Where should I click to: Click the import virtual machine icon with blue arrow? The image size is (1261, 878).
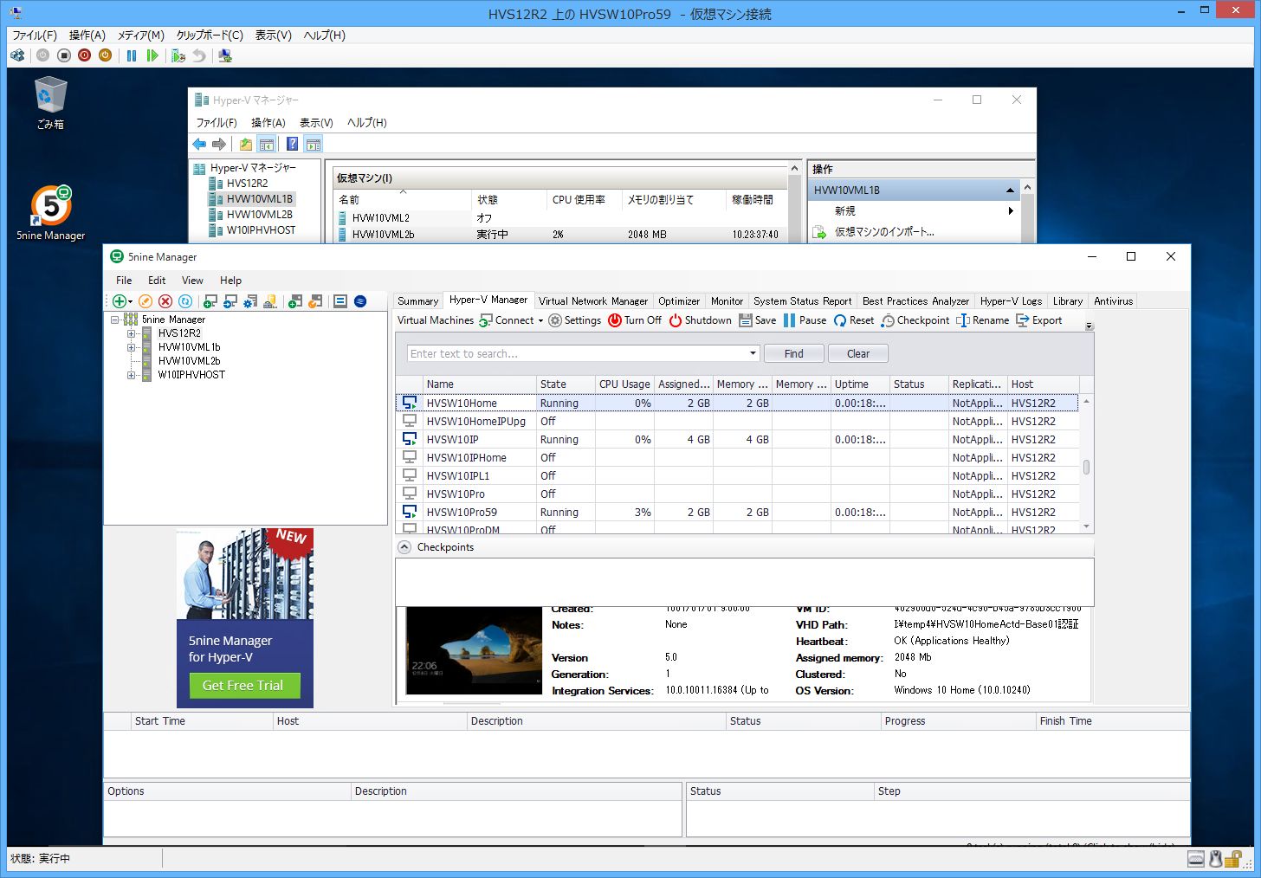point(230,301)
